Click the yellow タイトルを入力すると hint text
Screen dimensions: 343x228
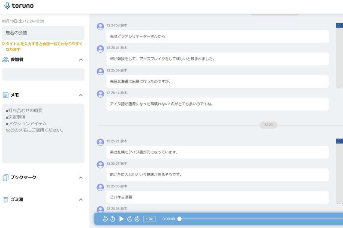coord(44,47)
